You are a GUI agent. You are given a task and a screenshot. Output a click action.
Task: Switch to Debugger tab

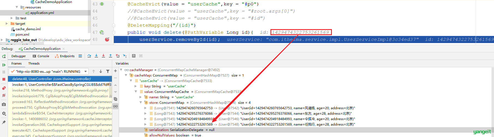19,56
